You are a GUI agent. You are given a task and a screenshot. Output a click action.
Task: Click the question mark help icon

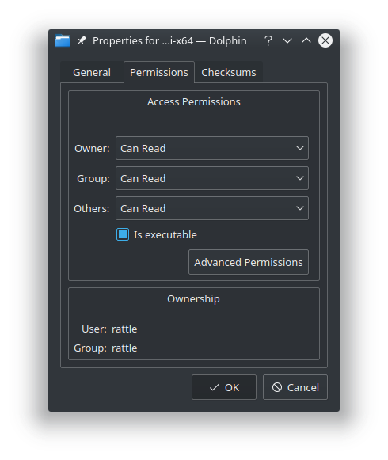click(268, 40)
